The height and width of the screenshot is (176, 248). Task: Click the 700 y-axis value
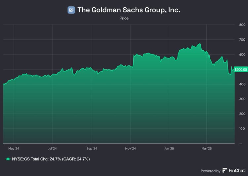point(242,40)
